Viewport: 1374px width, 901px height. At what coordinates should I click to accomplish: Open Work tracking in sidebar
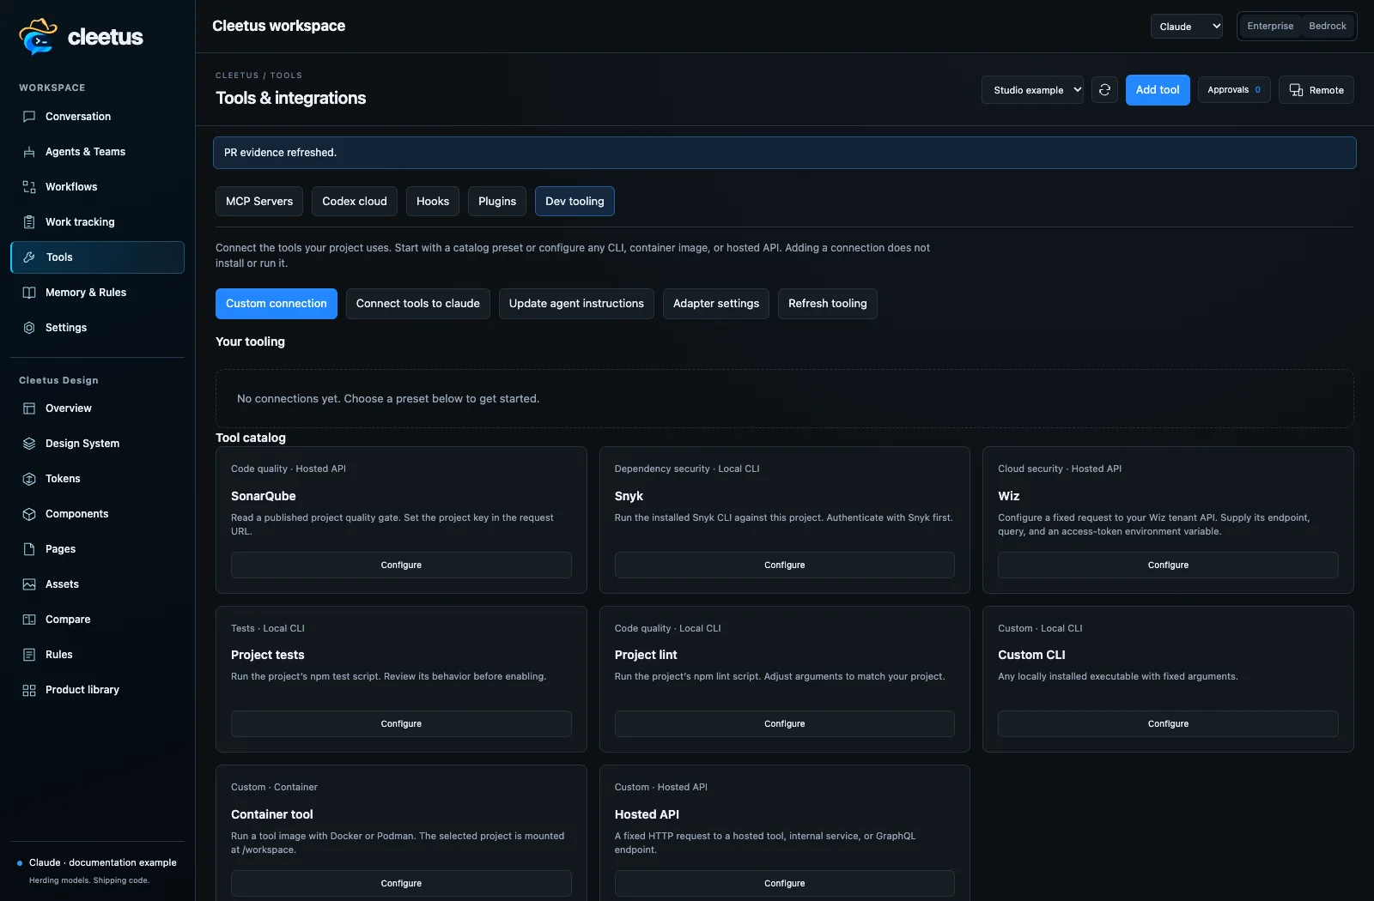tap(97, 222)
